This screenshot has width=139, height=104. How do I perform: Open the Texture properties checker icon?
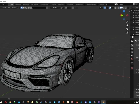pyautogui.click(x=132, y=68)
